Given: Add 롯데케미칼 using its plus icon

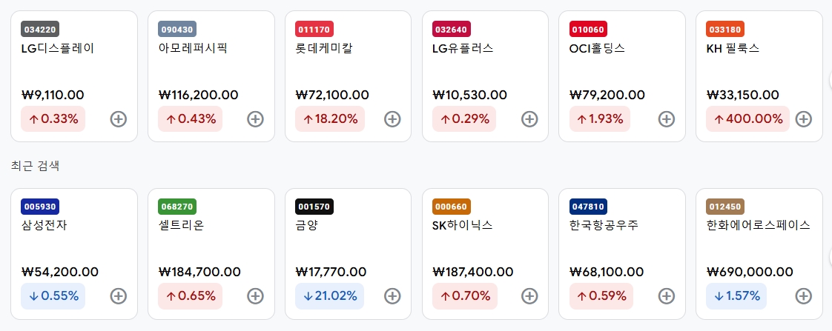Looking at the screenshot, I should (392, 119).
